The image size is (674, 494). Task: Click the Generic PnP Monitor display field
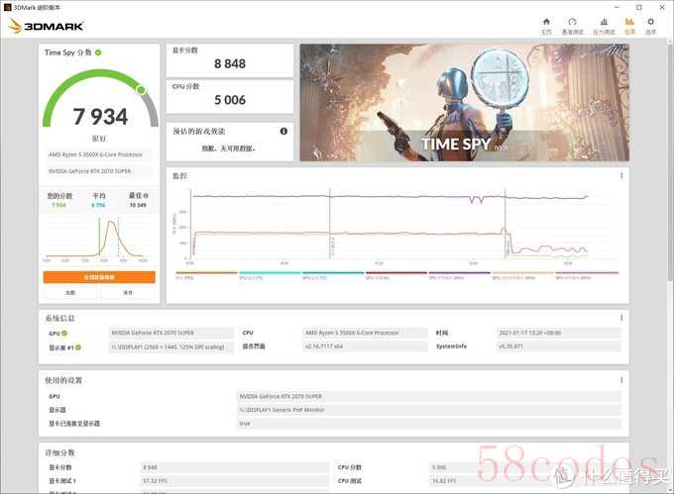429,410
